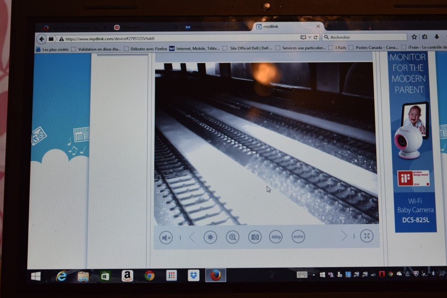Screen dimensions: 447x298
Task: Open Dropbox from the taskbar
Action: [x=194, y=275]
